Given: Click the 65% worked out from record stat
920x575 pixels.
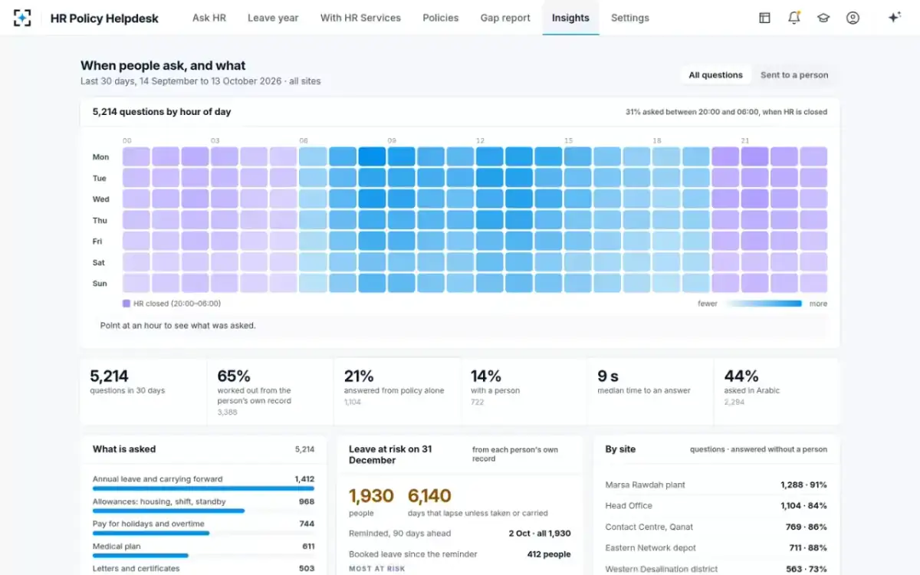Looking at the screenshot, I should click(271, 391).
